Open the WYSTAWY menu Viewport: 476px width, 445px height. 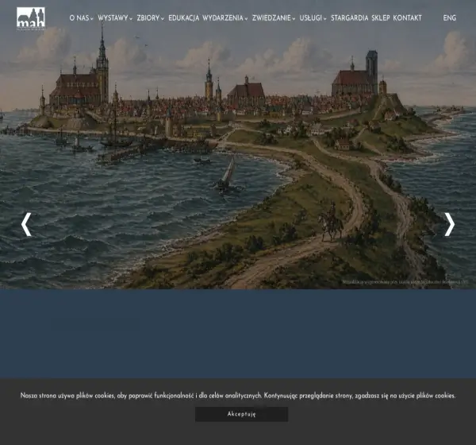click(113, 18)
